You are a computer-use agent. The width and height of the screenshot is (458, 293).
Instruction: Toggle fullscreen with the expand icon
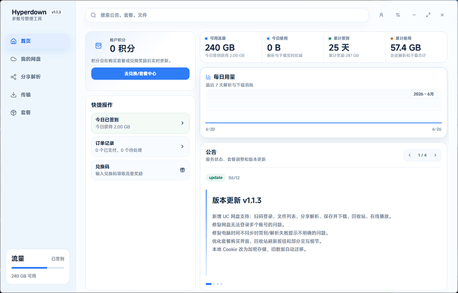coord(428,15)
